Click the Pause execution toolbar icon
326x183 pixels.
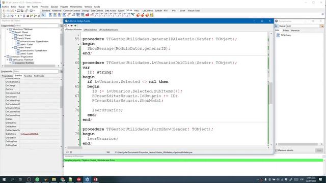click(x=24, y=16)
